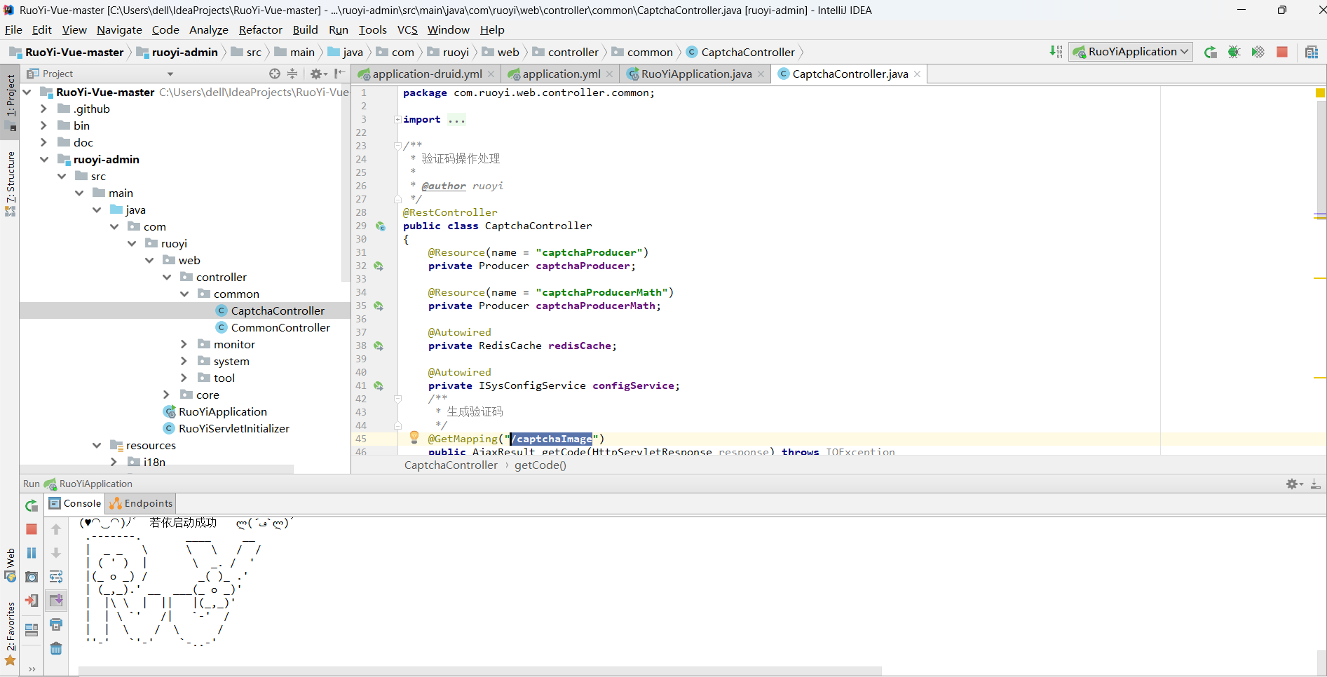The image size is (1327, 677).
Task: Collapse the ruoyi-admin module node
Action: (x=43, y=159)
